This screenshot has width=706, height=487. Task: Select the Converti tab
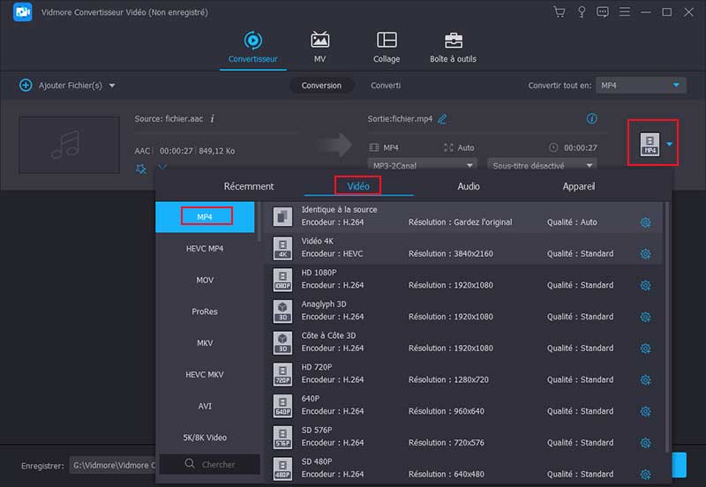pyautogui.click(x=386, y=86)
